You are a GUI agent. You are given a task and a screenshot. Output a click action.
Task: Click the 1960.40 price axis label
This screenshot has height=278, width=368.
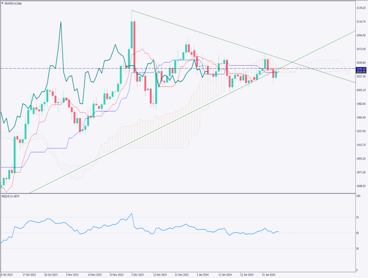tap(361, 118)
